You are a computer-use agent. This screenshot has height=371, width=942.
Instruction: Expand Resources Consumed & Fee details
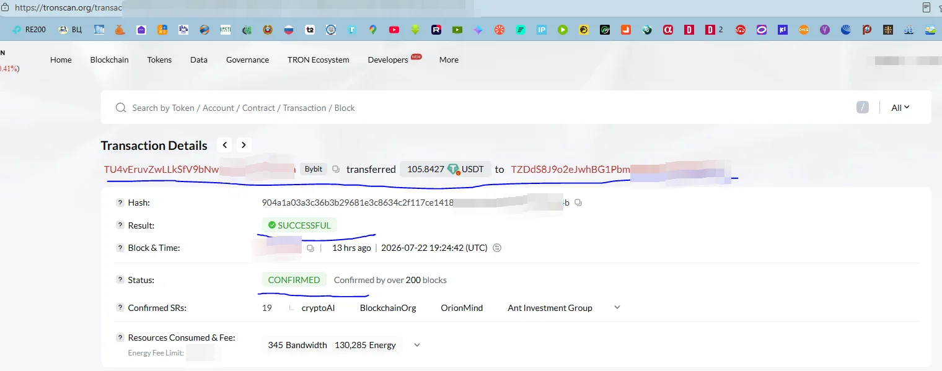(417, 345)
